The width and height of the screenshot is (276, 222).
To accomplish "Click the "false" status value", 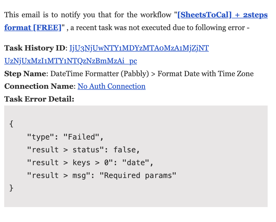I will click(125, 150).
